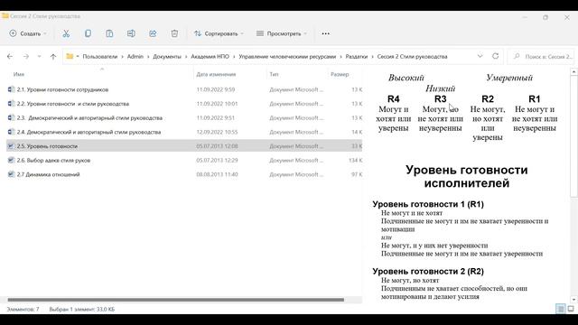Image resolution: width=578 pixels, height=325 pixels.
Task: Click the Word icon of file 2.1
Action: (11, 89)
